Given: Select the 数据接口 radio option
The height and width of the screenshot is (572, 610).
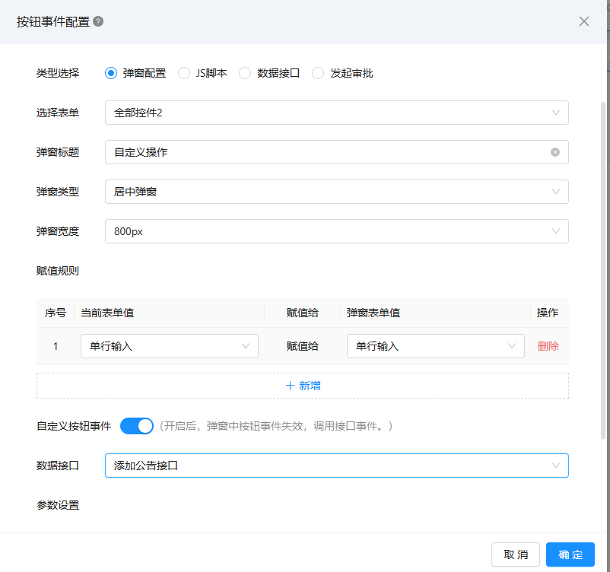Looking at the screenshot, I should point(245,74).
